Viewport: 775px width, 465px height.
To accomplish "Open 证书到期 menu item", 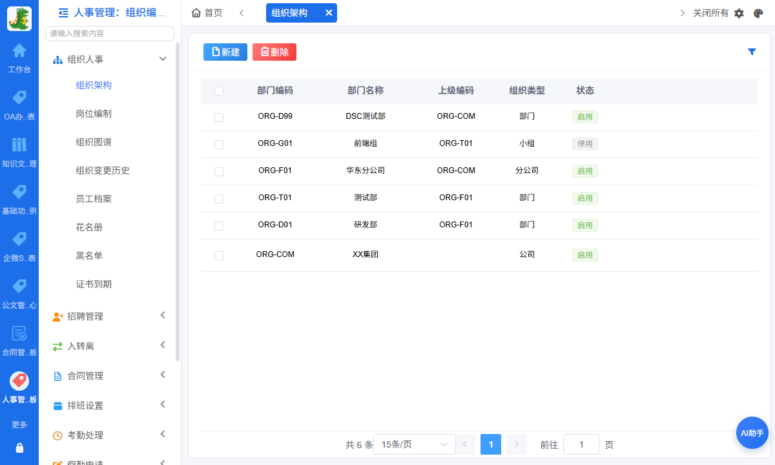I will (x=94, y=284).
